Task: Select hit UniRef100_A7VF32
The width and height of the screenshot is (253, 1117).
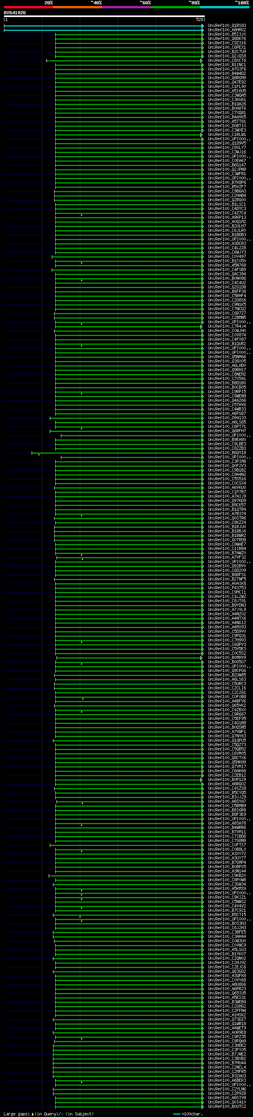Action: point(227,557)
